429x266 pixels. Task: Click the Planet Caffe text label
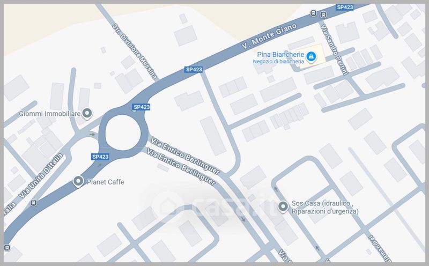pos(105,182)
